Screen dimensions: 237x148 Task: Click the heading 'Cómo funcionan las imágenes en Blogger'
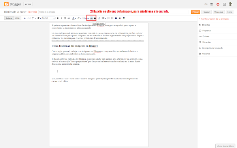pyautogui.click(x=75, y=46)
